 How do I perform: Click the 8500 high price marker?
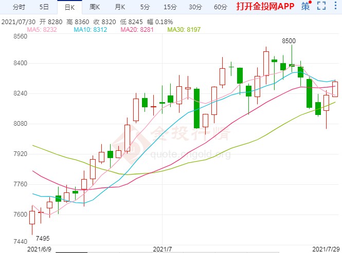click(289, 41)
